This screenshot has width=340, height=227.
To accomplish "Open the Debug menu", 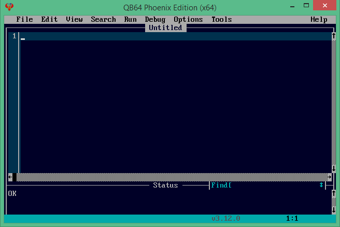I will tap(155, 19).
